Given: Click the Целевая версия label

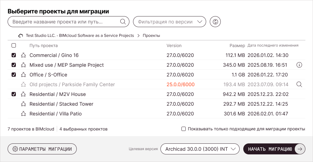Looking at the screenshot, I should point(143,149).
